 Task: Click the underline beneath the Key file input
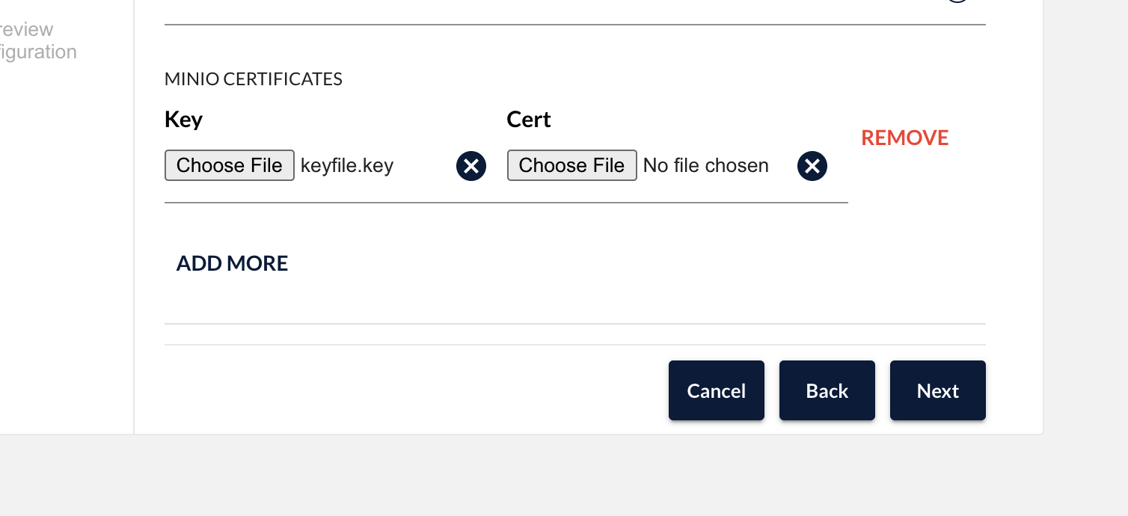point(325,203)
